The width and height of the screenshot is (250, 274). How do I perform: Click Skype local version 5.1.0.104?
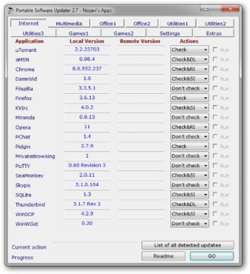click(x=87, y=185)
